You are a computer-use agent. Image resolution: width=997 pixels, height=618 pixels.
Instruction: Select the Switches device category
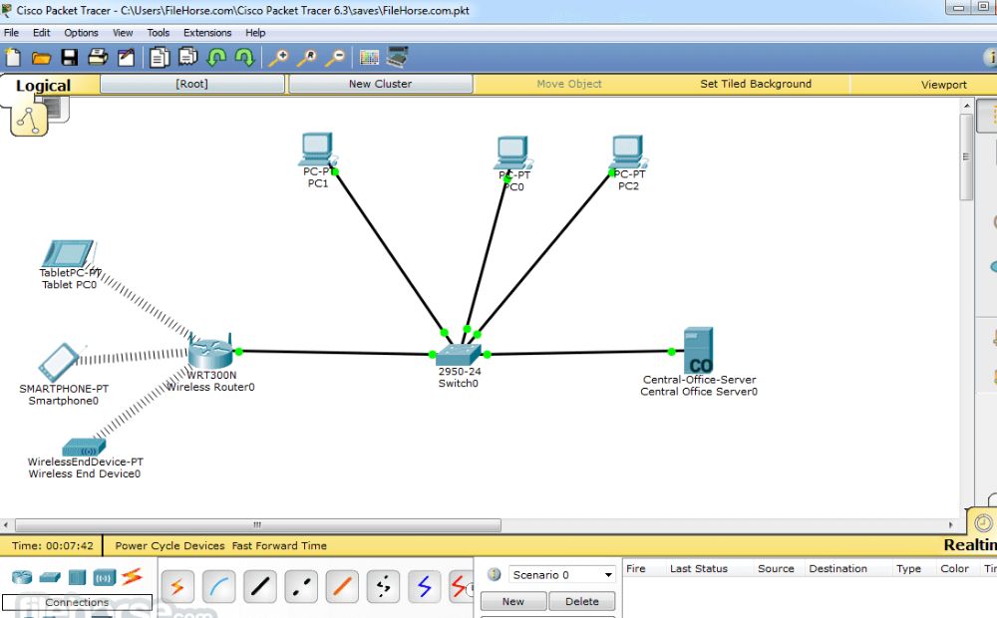[x=50, y=577]
